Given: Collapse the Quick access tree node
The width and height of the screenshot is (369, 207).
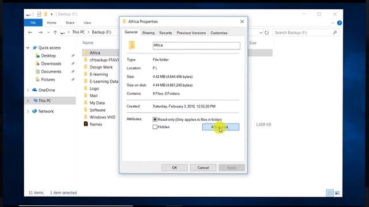Looking at the screenshot, I should click(x=28, y=48).
